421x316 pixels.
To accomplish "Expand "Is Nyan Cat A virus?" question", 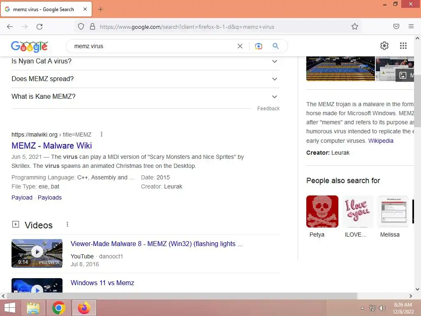I will pos(145,61).
